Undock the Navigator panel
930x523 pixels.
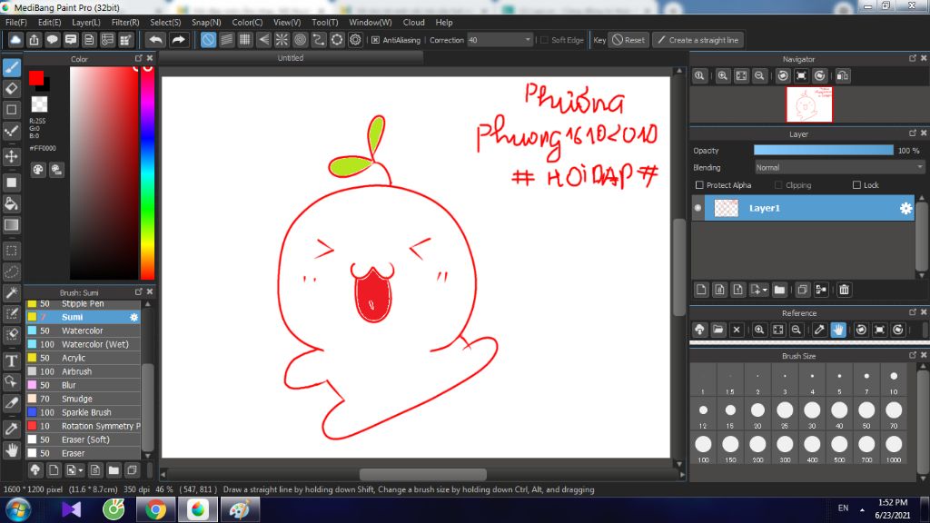(x=912, y=58)
